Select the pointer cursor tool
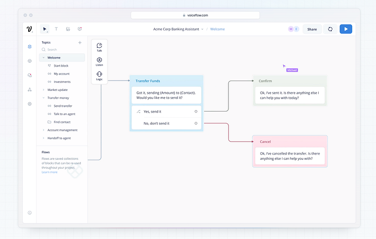 (x=45, y=29)
